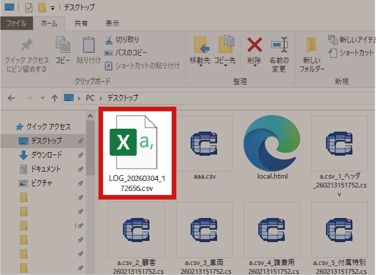Click the Paste clipboard icon

[88, 45]
